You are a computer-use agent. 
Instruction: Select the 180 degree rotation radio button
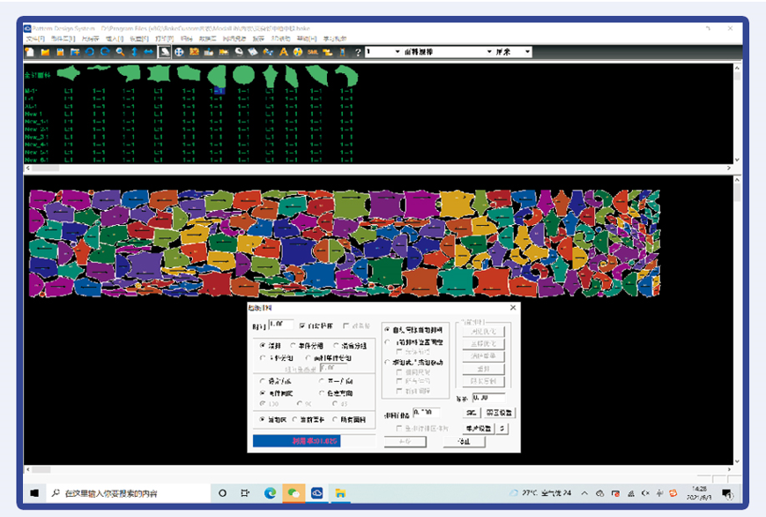(x=263, y=403)
